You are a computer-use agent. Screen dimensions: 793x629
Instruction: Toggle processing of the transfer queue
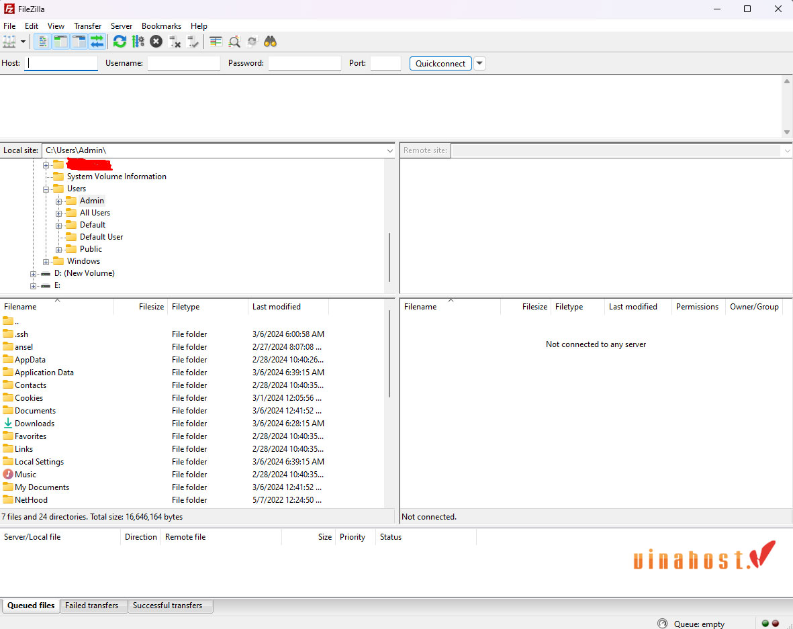click(138, 42)
